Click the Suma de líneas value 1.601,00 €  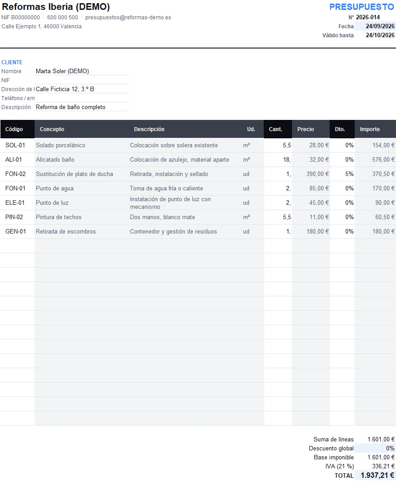(381, 440)
